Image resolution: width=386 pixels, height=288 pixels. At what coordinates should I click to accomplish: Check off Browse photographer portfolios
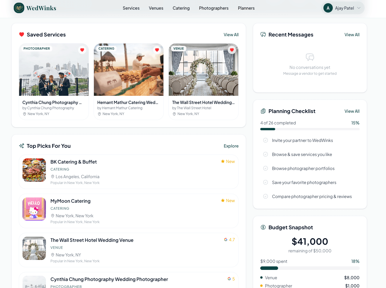(x=266, y=168)
